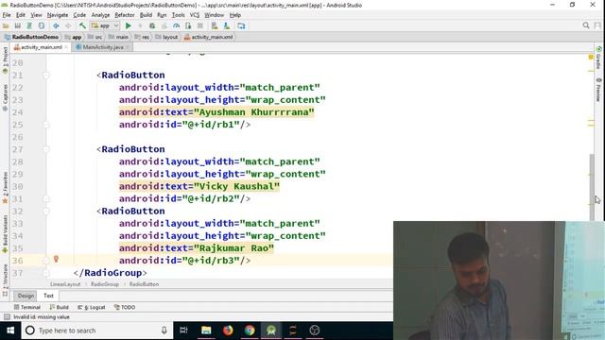Click the quick-fix lightbulb on line 36
Screen dimensions: 605x340
click(x=56, y=259)
